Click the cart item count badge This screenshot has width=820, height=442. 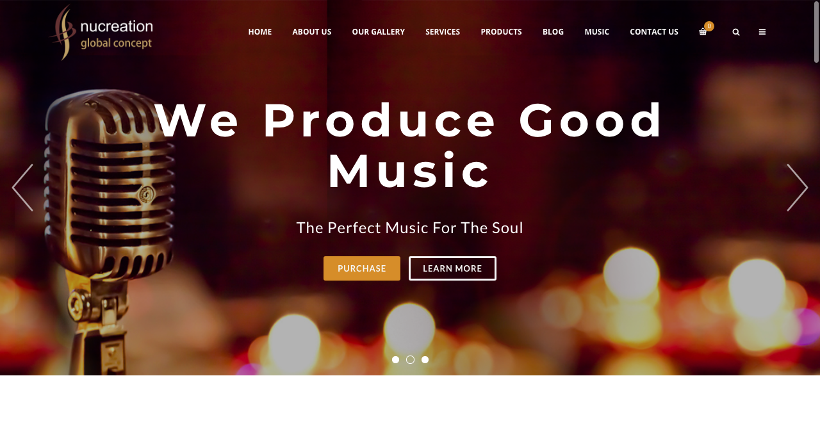click(x=709, y=26)
